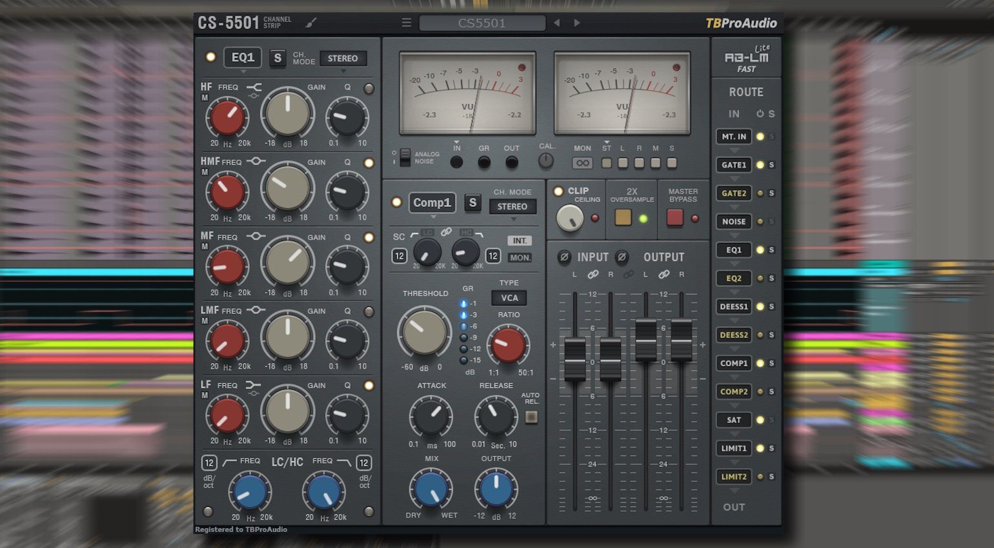Toggle the EQ1 power LED
The image size is (994, 548).
coord(210,57)
